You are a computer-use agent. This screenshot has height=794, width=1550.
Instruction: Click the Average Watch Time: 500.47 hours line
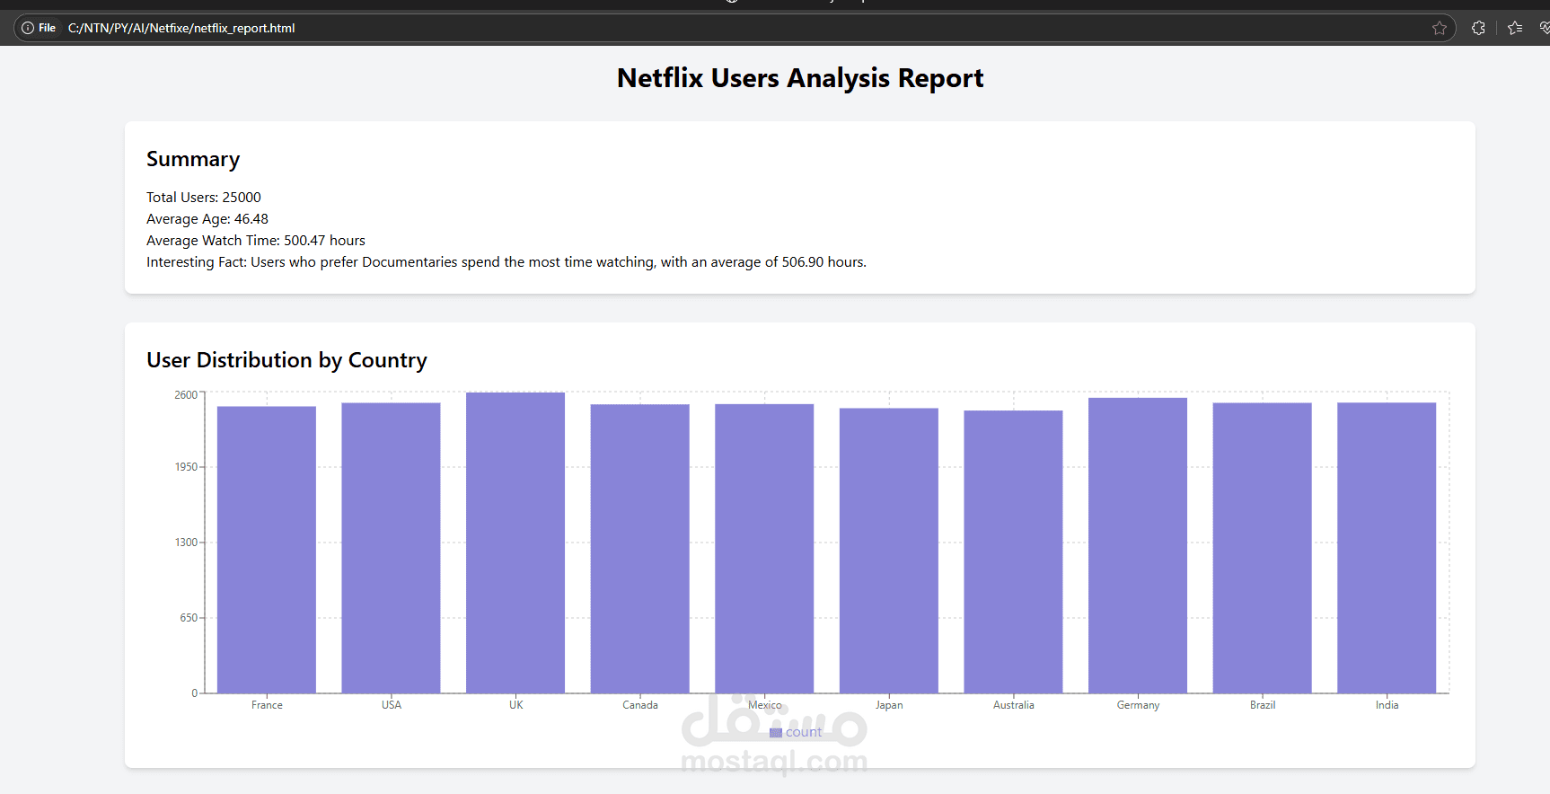pos(256,241)
